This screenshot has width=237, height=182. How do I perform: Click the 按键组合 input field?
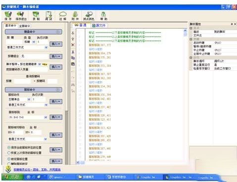(x=34, y=56)
